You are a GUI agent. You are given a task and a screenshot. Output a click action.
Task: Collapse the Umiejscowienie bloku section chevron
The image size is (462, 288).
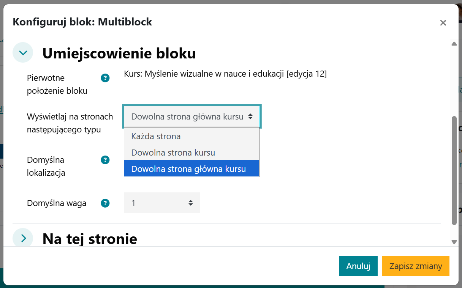pyautogui.click(x=23, y=52)
